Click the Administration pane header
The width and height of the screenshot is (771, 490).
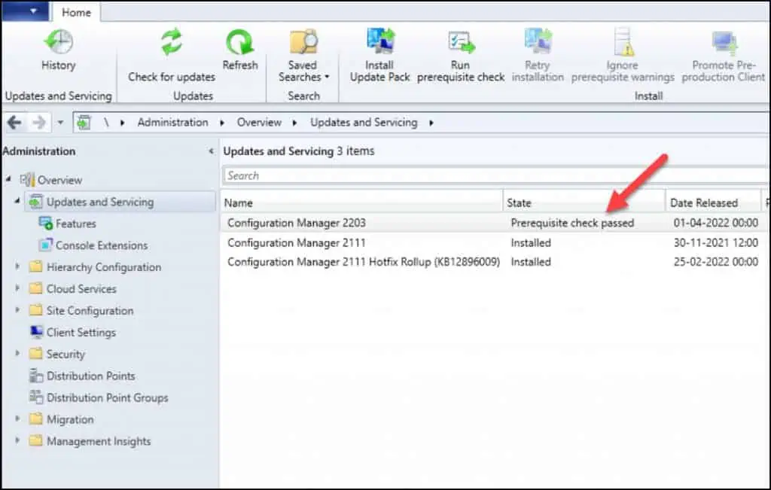[x=39, y=151]
